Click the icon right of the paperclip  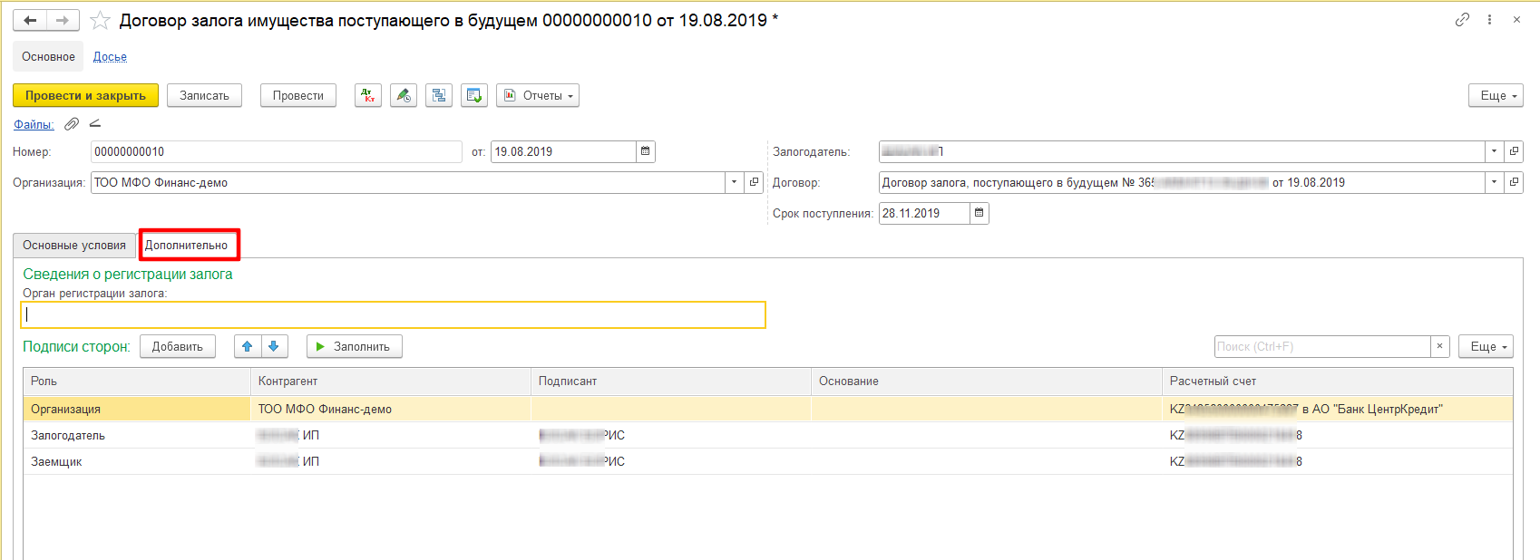[95, 124]
